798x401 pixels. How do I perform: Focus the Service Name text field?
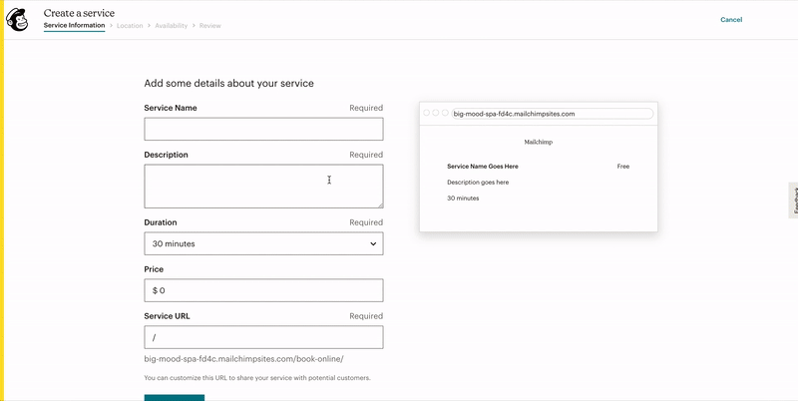click(263, 129)
